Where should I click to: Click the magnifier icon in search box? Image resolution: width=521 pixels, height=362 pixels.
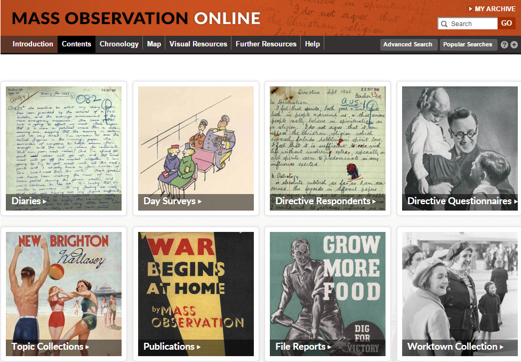[444, 24]
